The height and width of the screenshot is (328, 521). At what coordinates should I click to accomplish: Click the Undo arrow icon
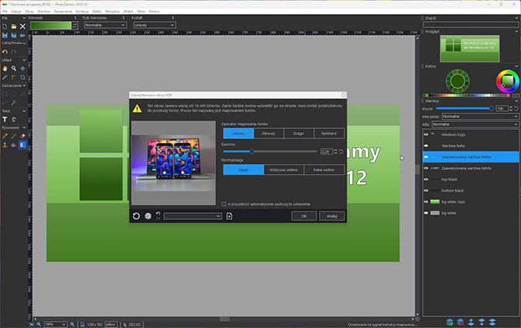(x=5, y=52)
